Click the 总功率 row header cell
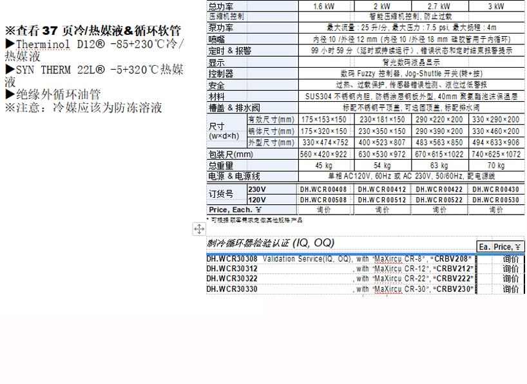 point(222,5)
